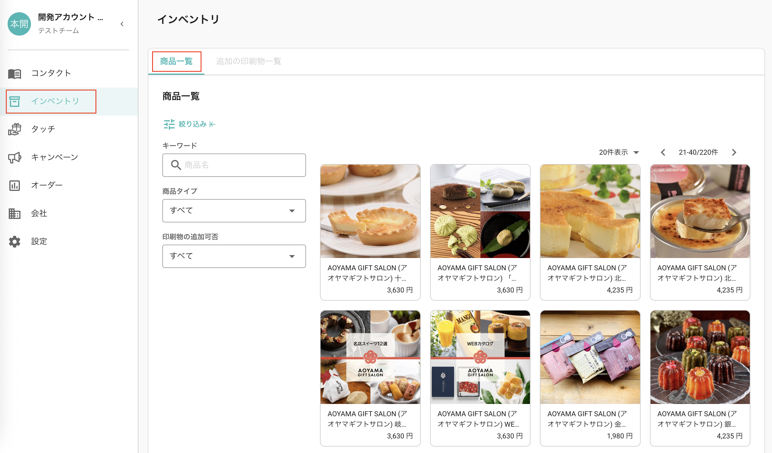Viewport: 772px width, 453px height.
Task: Switch to the 商品一覧 tab
Action: tap(176, 61)
